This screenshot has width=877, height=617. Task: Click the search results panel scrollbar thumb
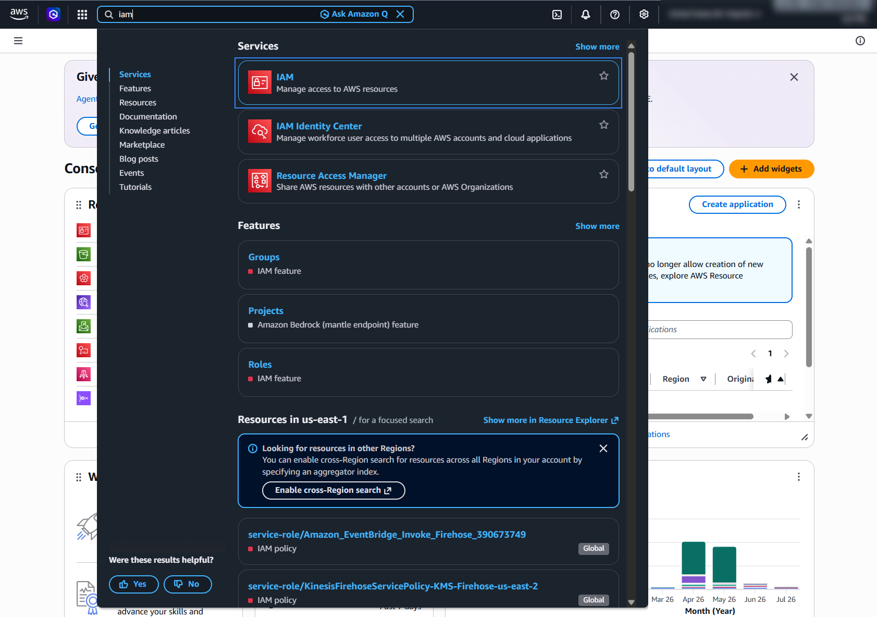(631, 121)
